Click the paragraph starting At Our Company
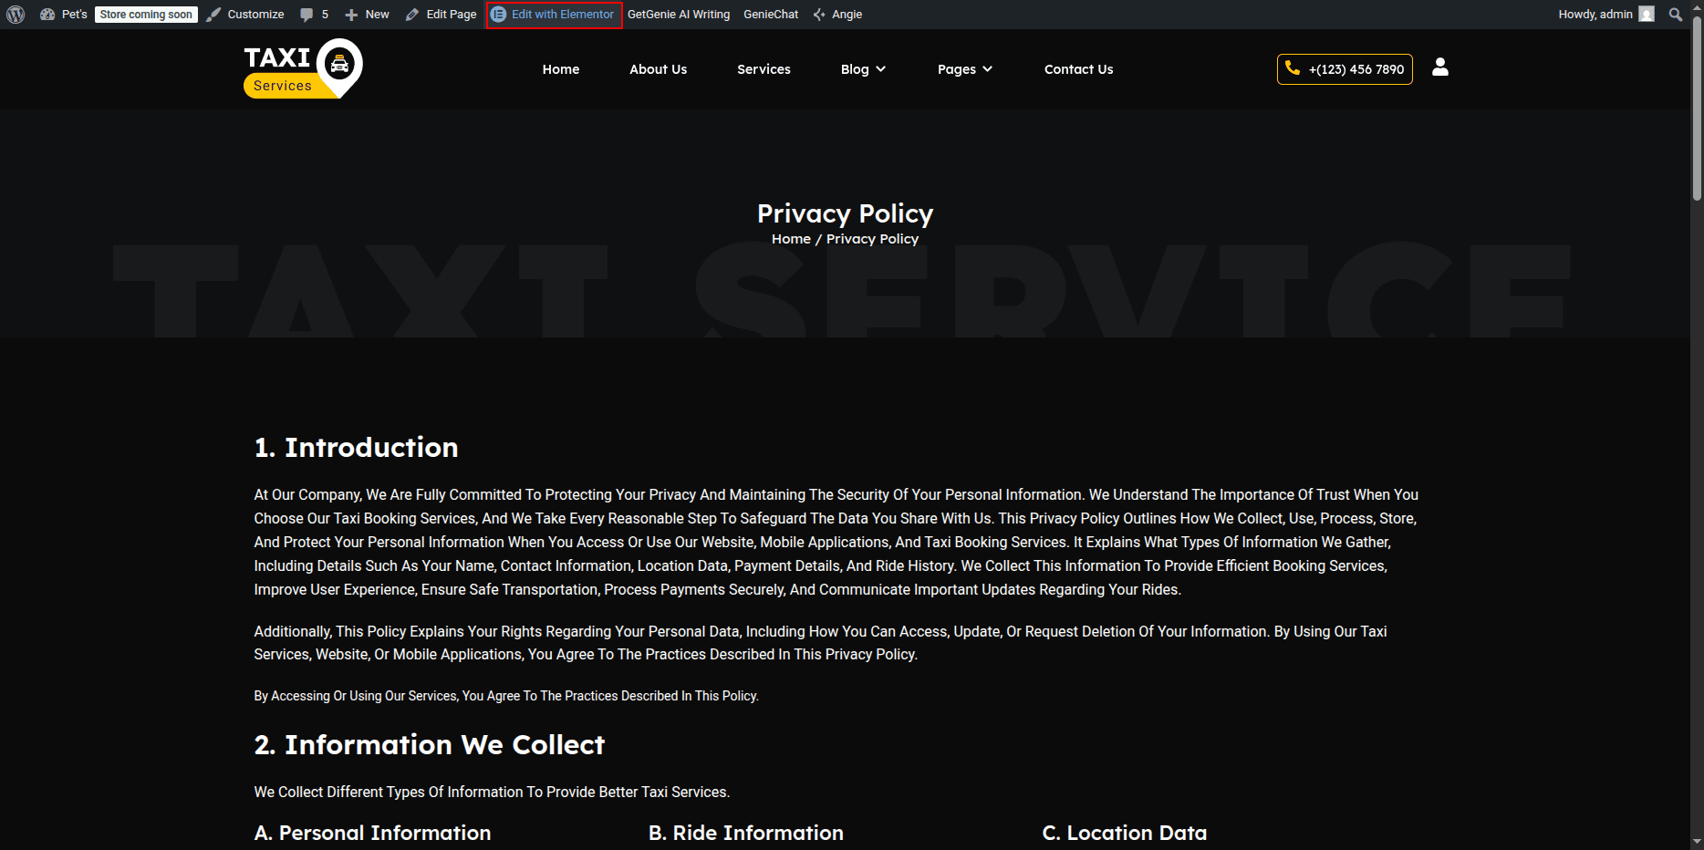This screenshot has width=1704, height=850. tap(836, 542)
